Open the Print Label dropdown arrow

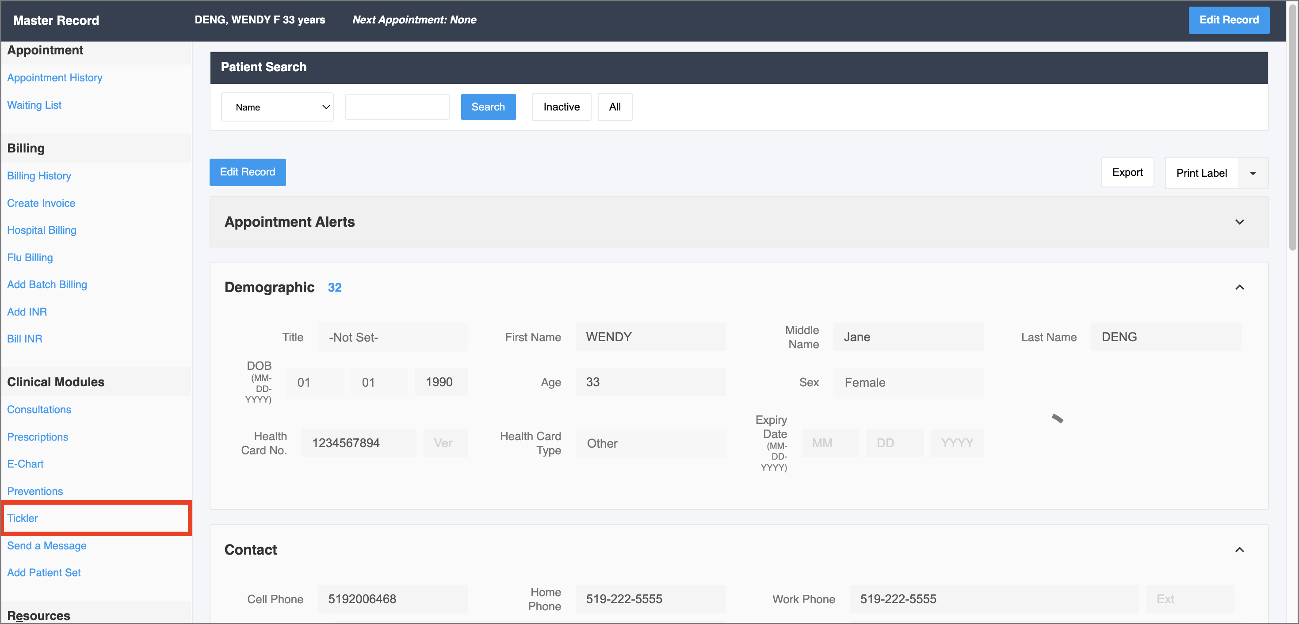point(1252,173)
